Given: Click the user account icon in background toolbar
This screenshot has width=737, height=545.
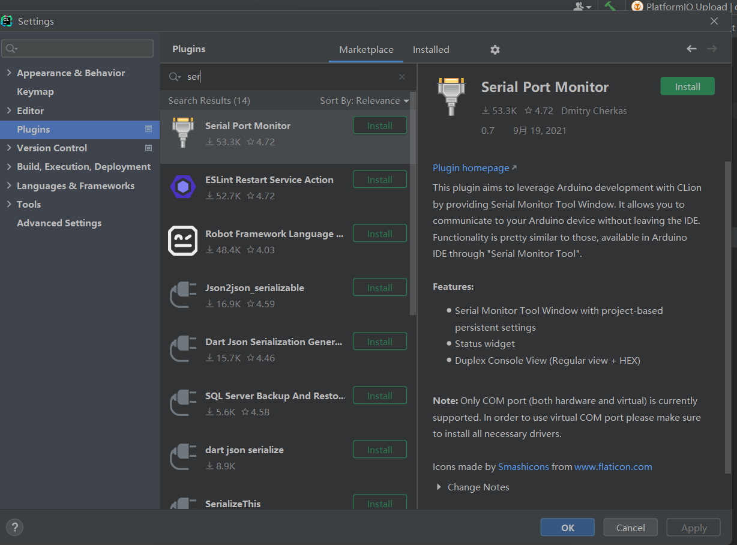Looking at the screenshot, I should 582,6.
